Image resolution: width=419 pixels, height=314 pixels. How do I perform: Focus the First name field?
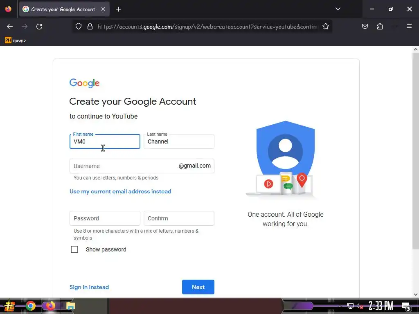click(105, 141)
